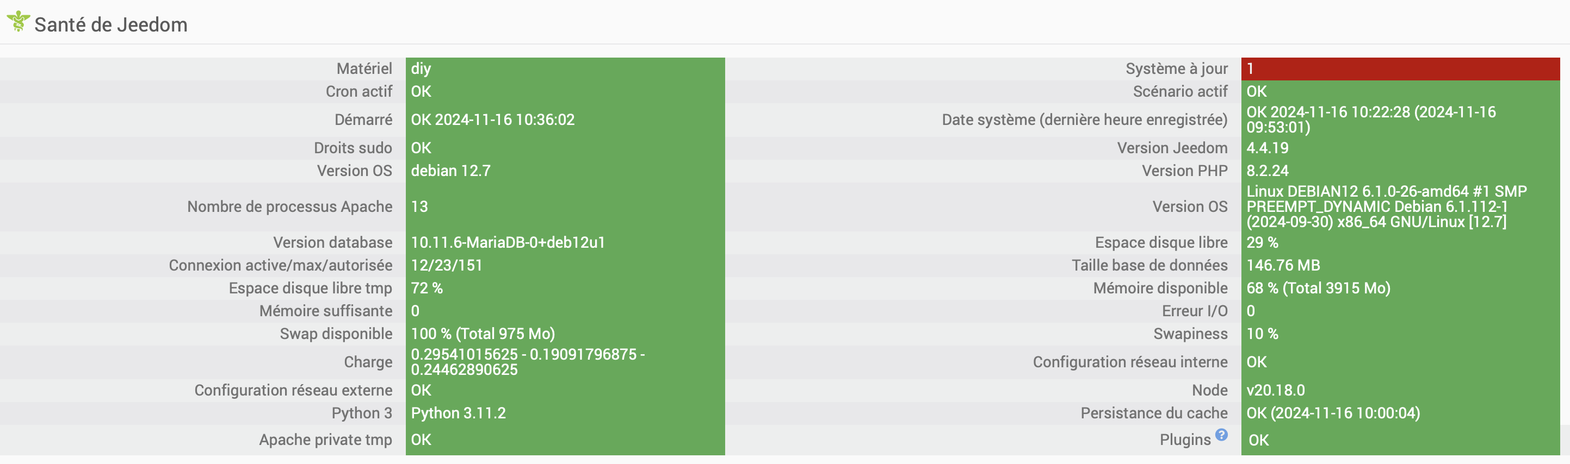The image size is (1570, 464).
Task: Click 'Configuration réseau externe' label
Action: [293, 390]
